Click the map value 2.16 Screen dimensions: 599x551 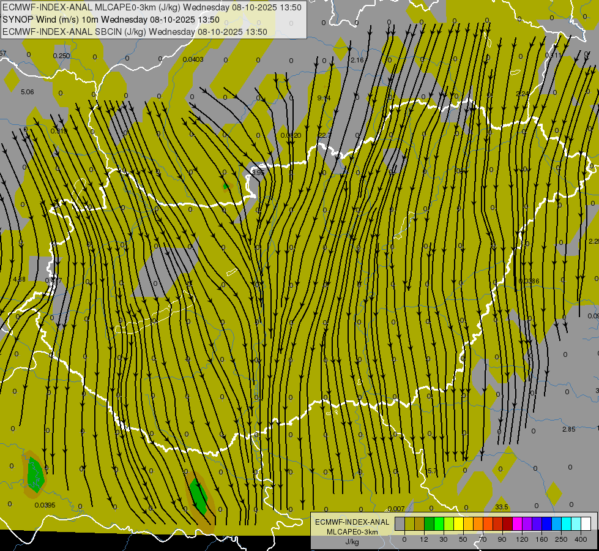click(x=357, y=60)
